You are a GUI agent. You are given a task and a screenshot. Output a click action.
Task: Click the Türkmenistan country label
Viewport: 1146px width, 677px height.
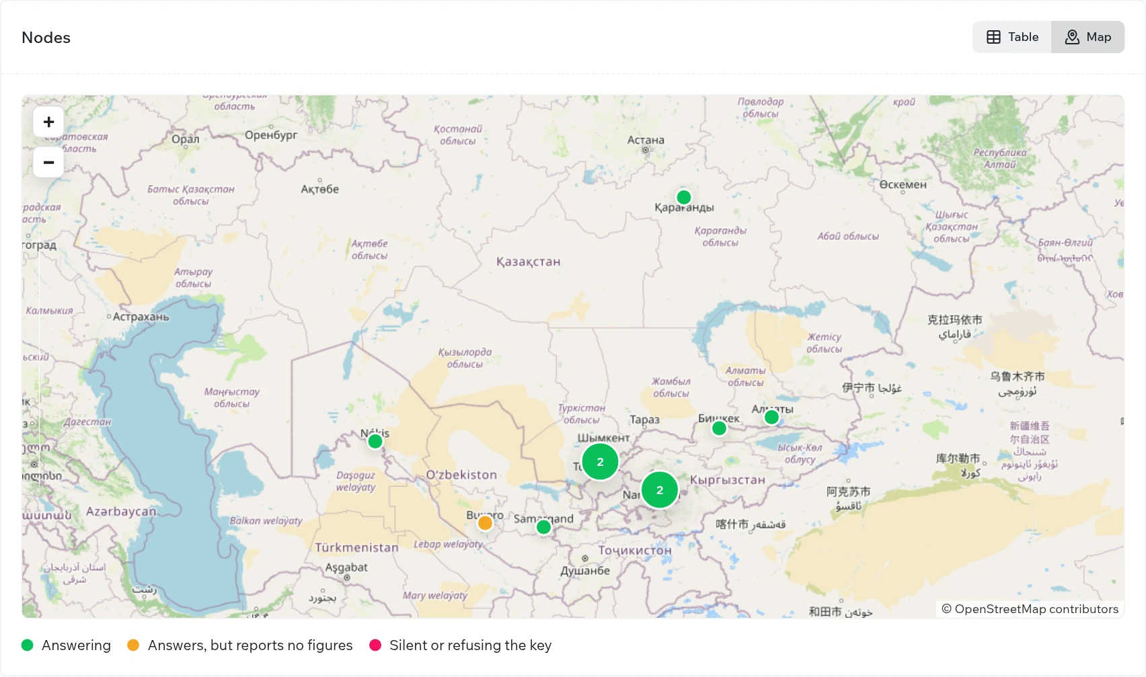(x=356, y=548)
